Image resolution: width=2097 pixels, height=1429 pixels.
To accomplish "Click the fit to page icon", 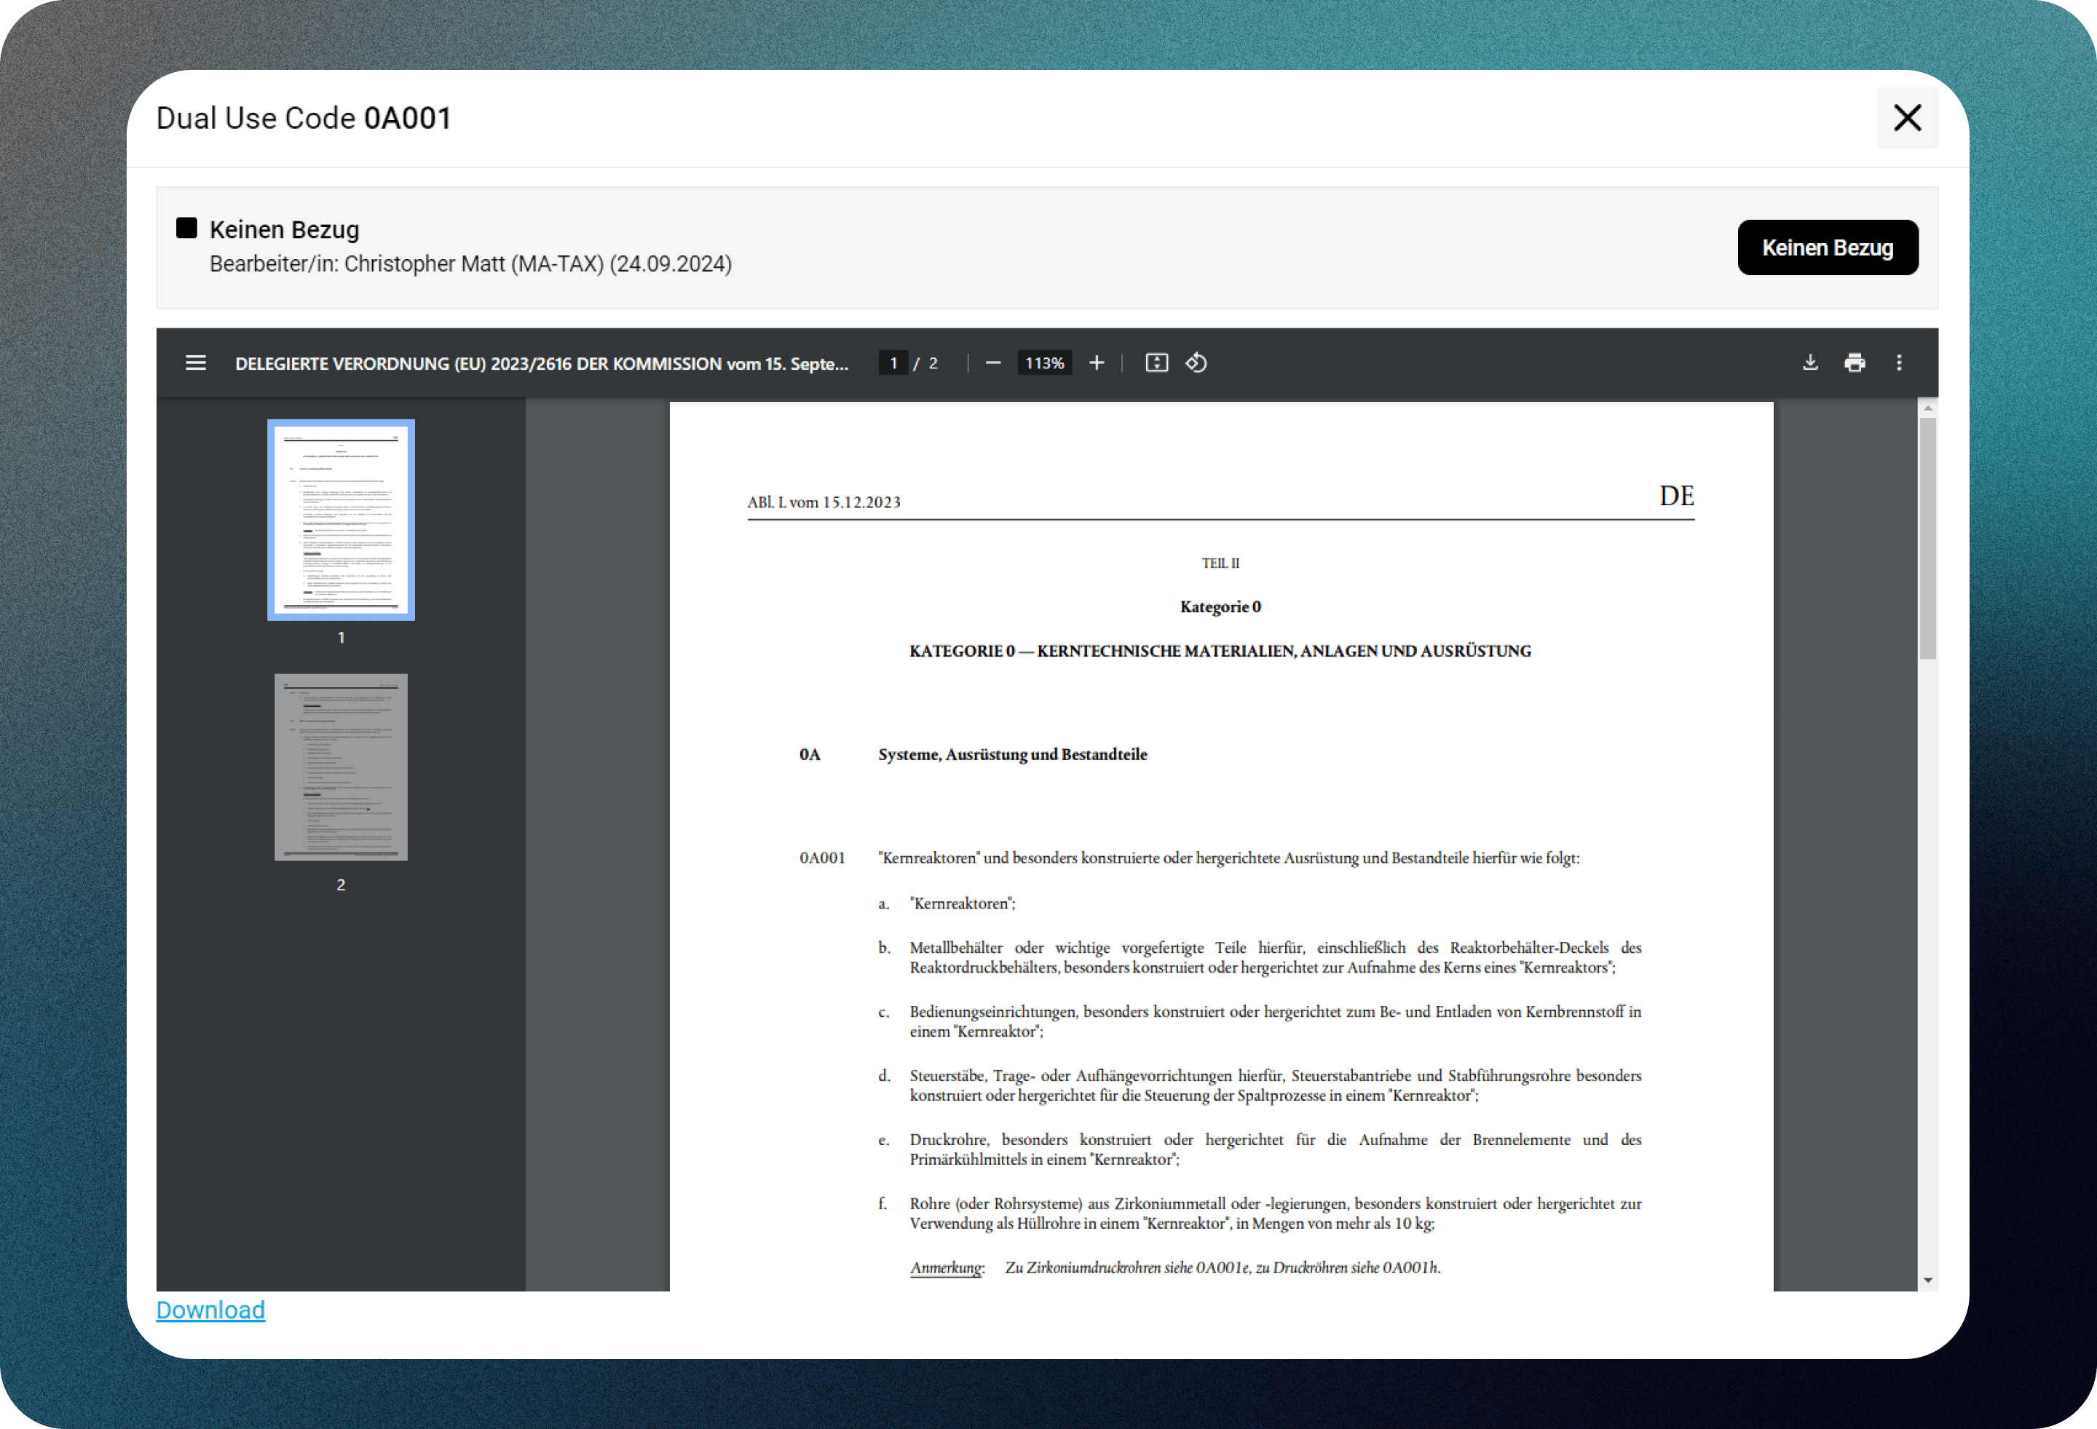I will pyautogui.click(x=1157, y=363).
